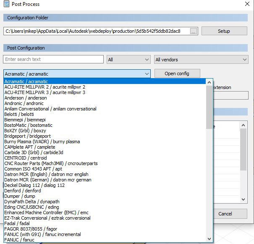The width and height of the screenshot is (254, 244).
Task: Click properties panel scroll-up arrow
Action: click(x=243, y=125)
